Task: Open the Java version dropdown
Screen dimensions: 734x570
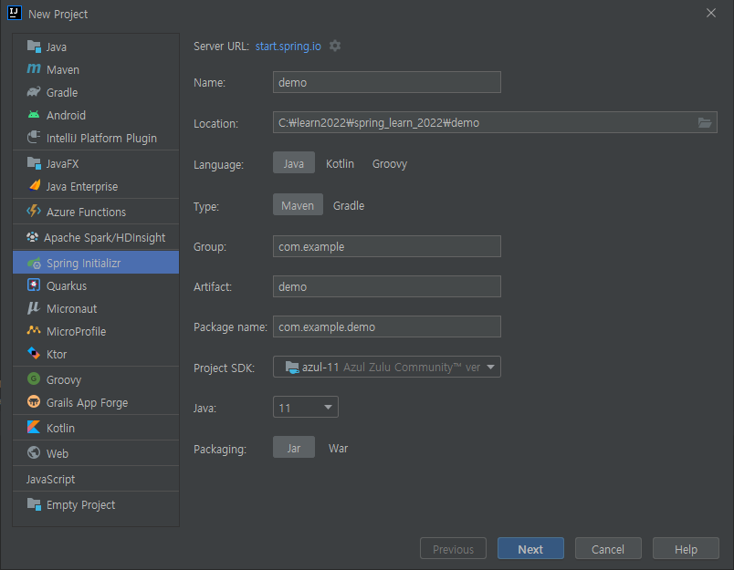Action: coord(305,408)
